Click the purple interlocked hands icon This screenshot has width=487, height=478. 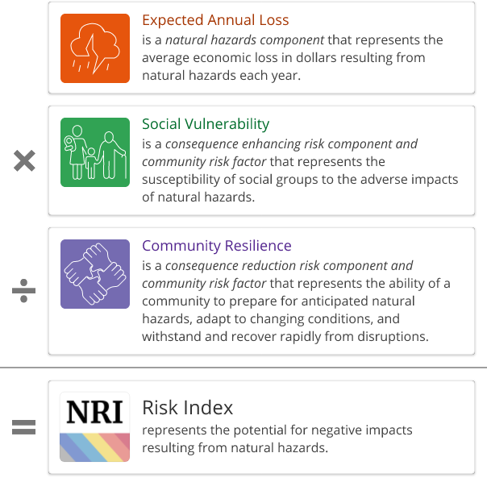[x=95, y=274]
